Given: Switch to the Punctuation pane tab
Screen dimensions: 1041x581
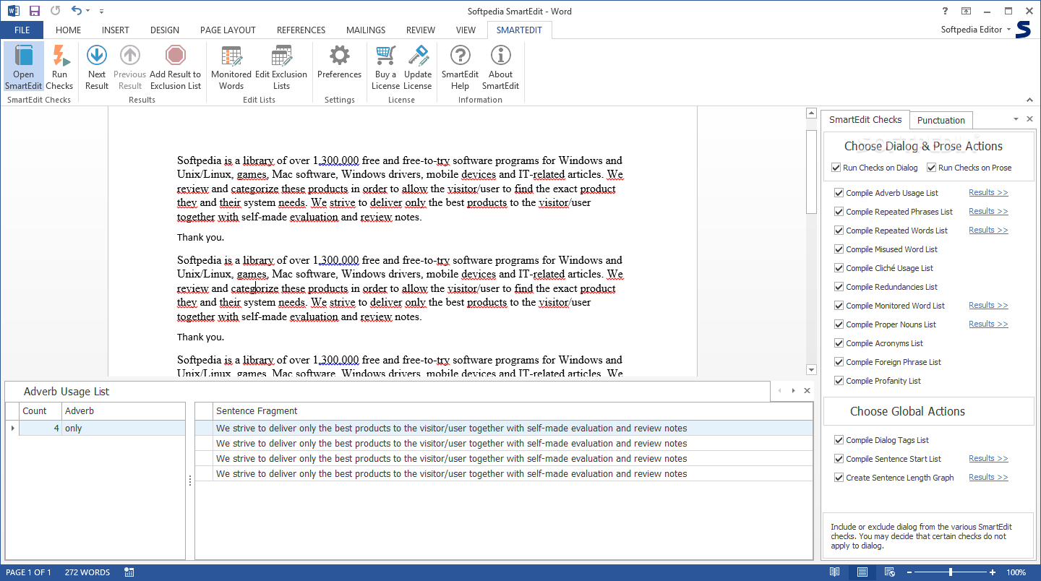Looking at the screenshot, I should pos(941,120).
